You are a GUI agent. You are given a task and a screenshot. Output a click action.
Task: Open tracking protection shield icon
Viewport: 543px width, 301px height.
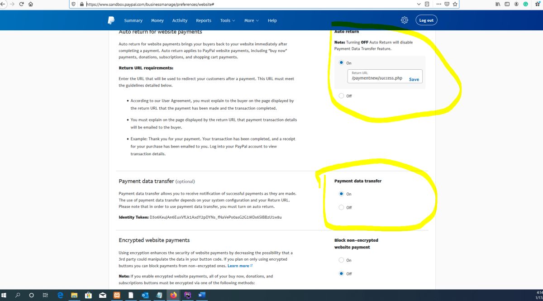tap(74, 4)
